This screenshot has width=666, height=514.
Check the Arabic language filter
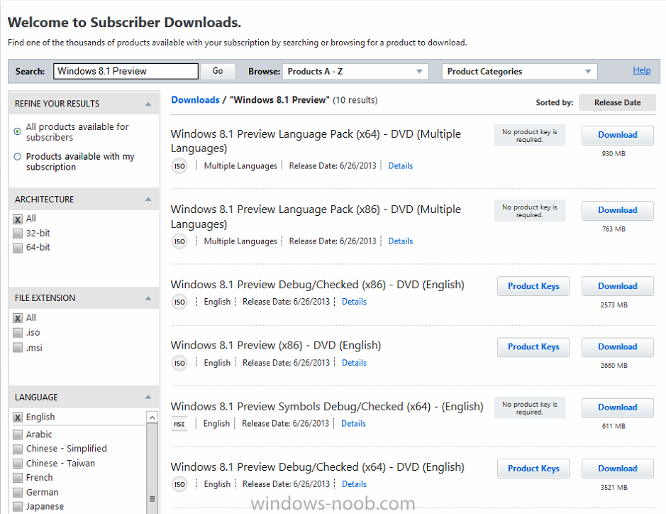point(18,434)
